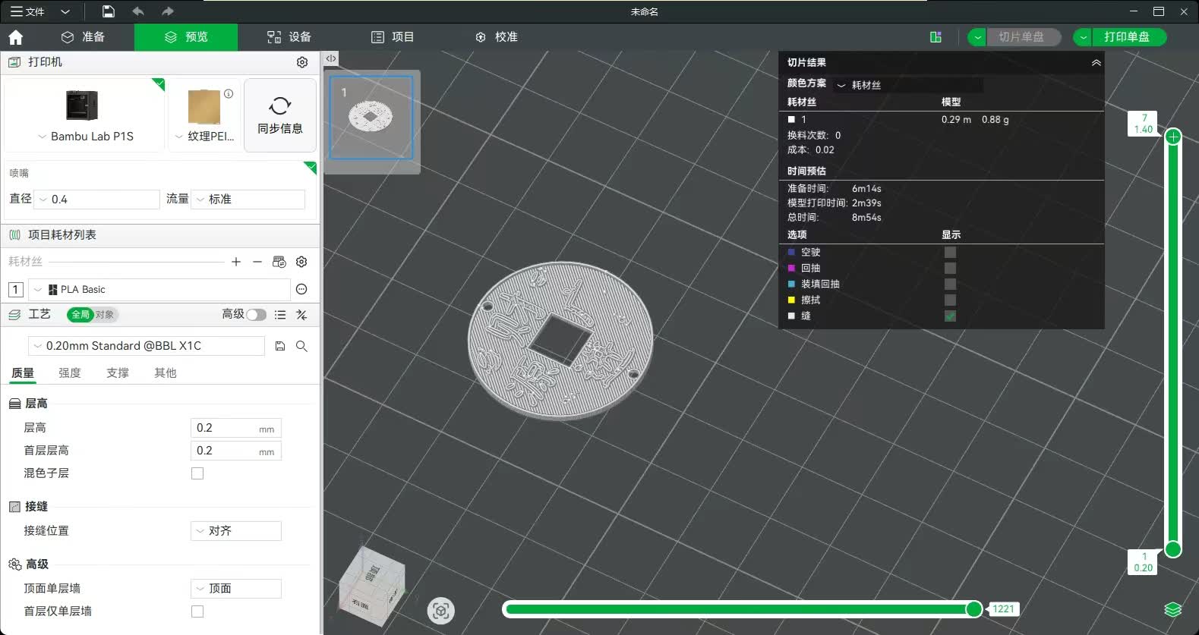Viewport: 1199px width, 635px height.
Task: Open the 0.20mm Standard preset dropdown
Action: 147,346
